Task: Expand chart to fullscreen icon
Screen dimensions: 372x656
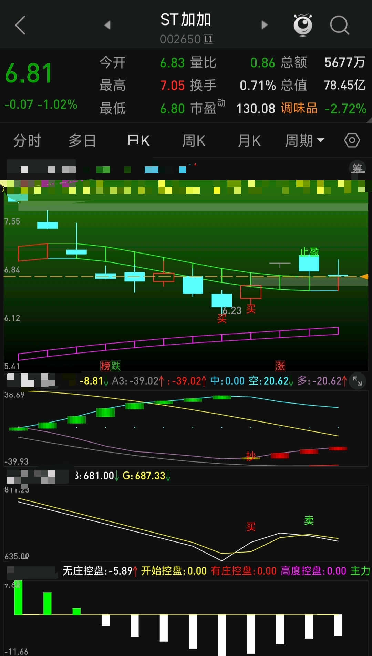Action: click(x=358, y=381)
